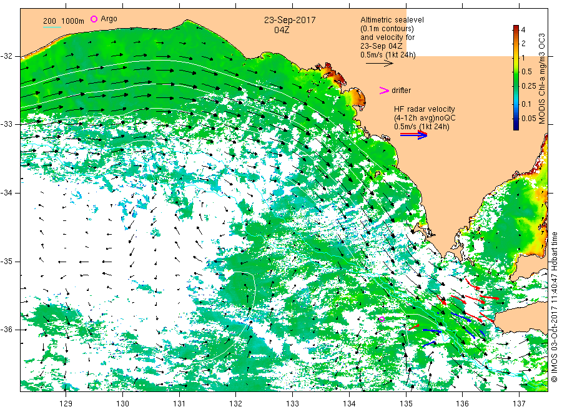562x412 pixels.
Task: Click the 'Altimetric sealevel' legend text
Action: (x=392, y=20)
